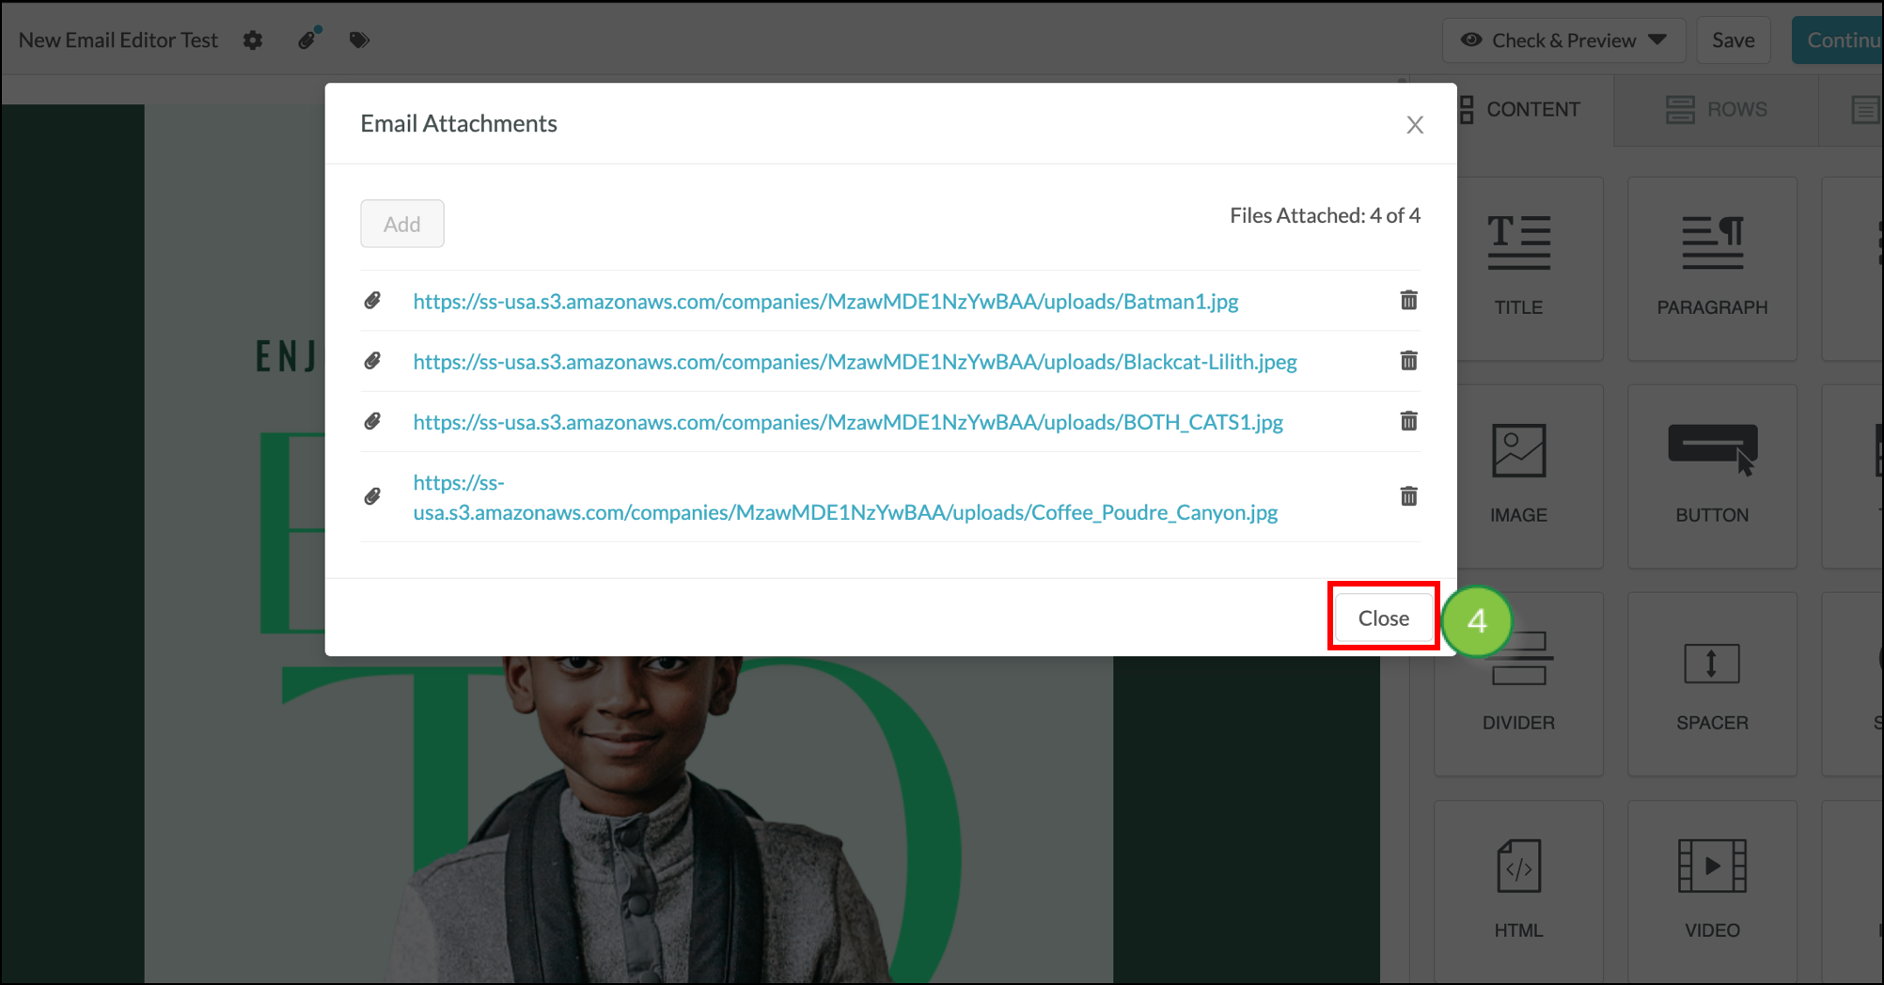Click the New Email Editor Test title
The width and height of the screenshot is (1884, 985).
coord(118,40)
